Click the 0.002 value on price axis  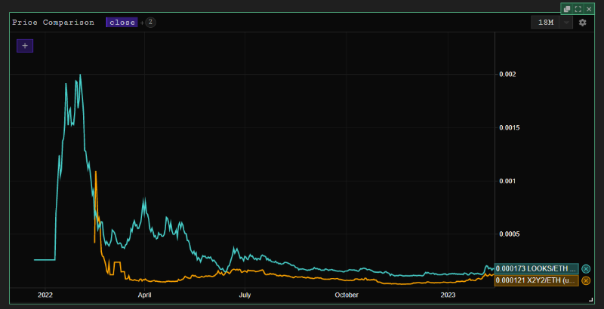click(509, 74)
